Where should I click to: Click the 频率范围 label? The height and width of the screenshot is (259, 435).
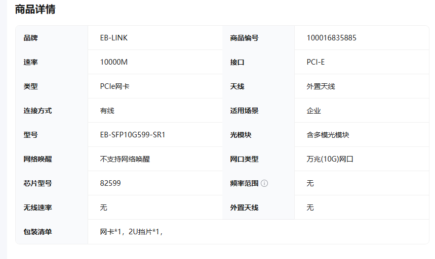click(x=244, y=183)
